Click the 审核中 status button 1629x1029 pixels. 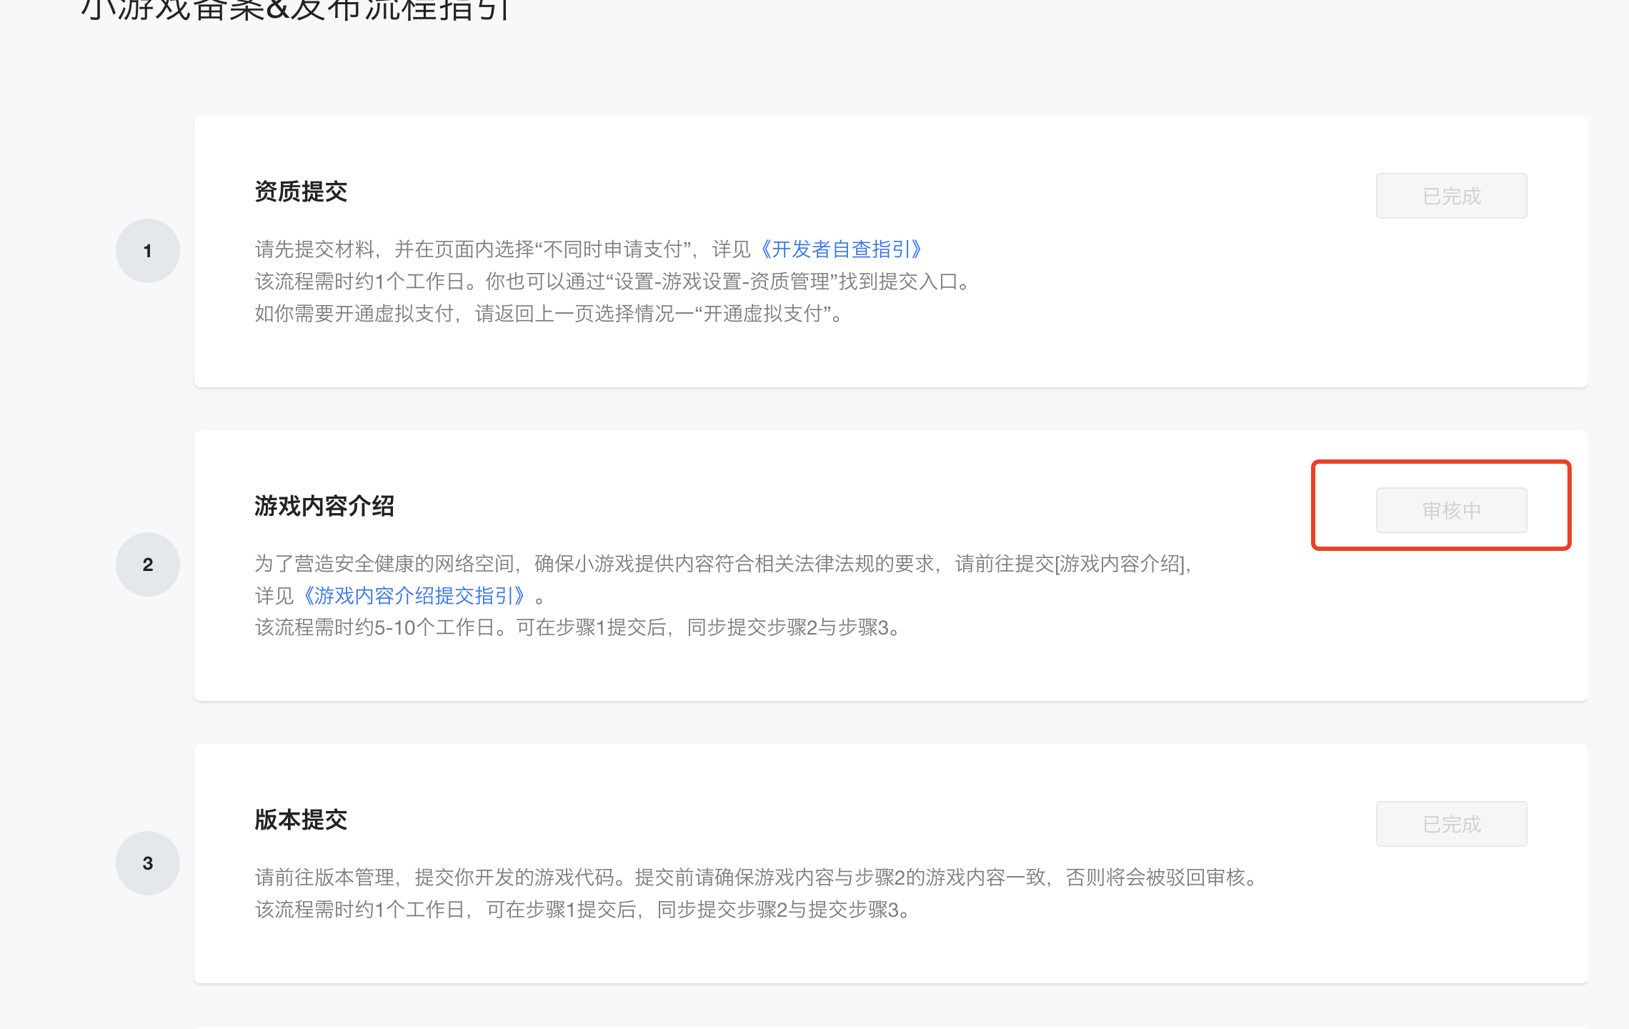1451,510
